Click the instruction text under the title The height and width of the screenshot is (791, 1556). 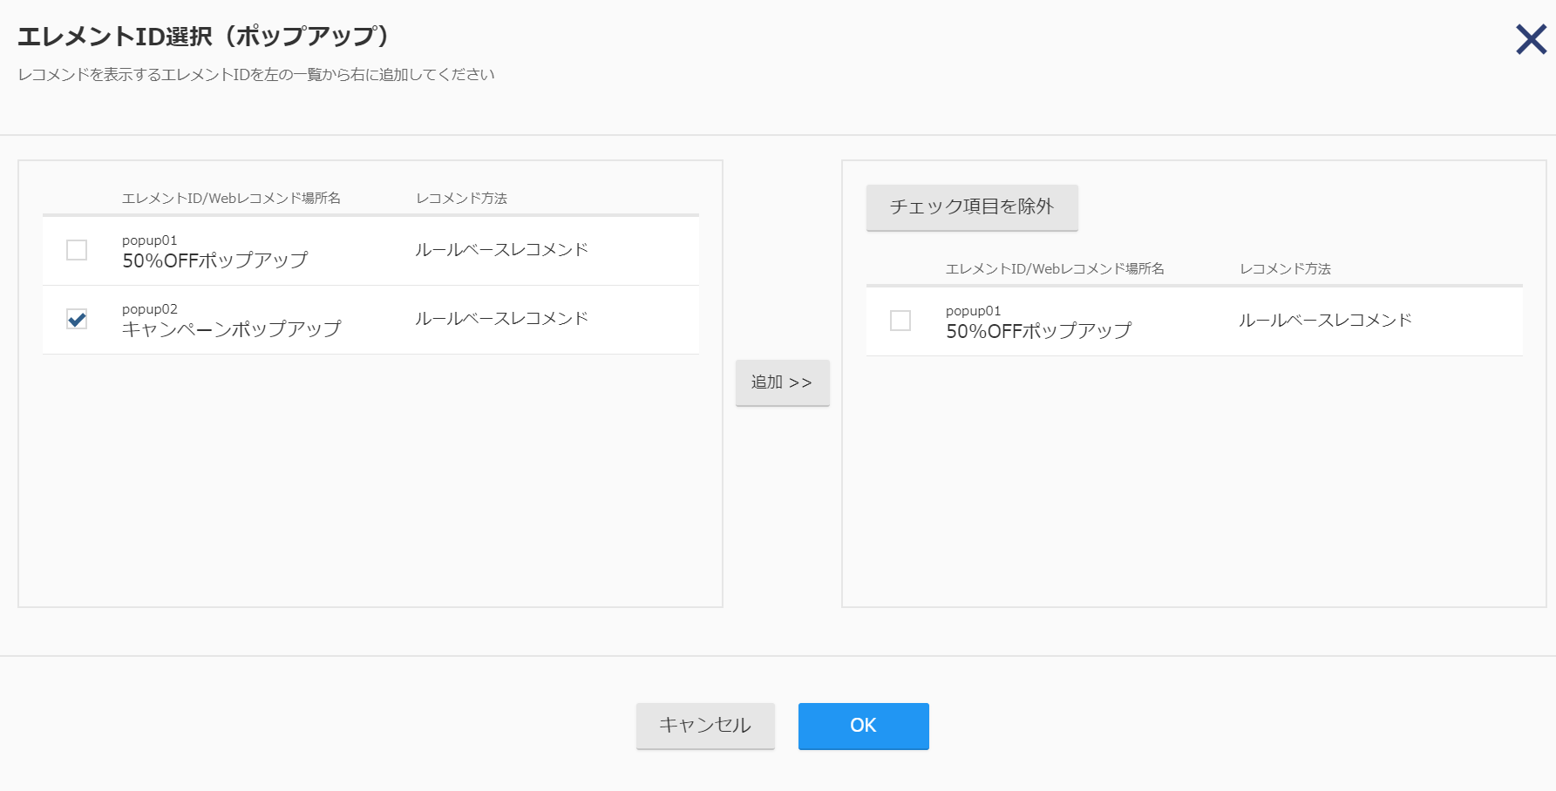[256, 75]
